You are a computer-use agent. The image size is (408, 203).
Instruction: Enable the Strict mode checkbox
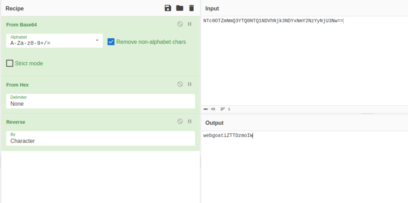point(10,63)
